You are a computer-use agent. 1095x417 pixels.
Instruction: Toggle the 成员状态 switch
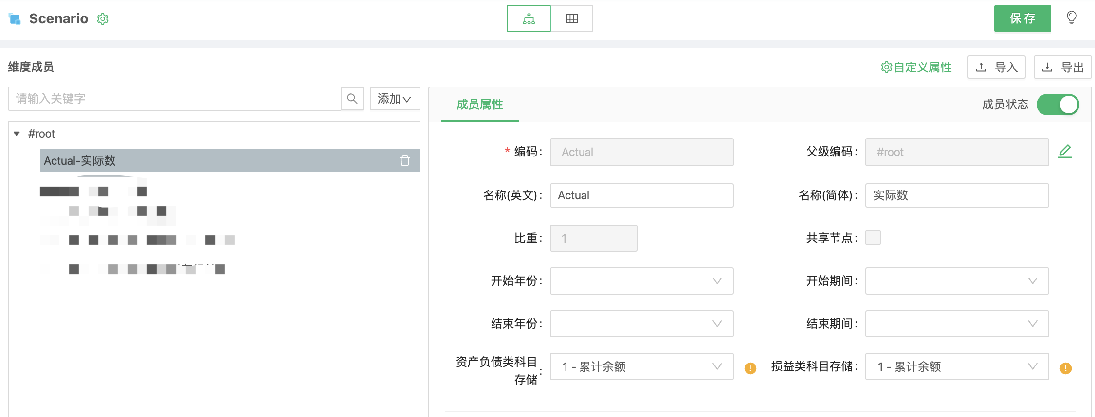(x=1058, y=104)
